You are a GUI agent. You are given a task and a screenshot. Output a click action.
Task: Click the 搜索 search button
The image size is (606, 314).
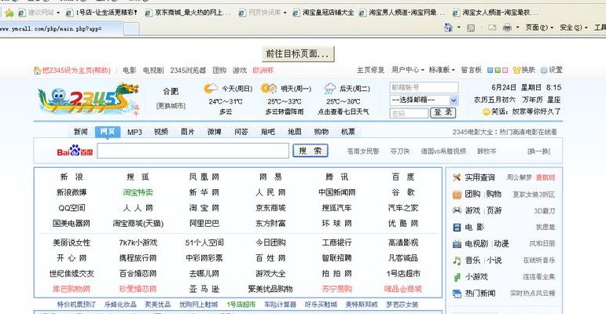click(x=310, y=151)
